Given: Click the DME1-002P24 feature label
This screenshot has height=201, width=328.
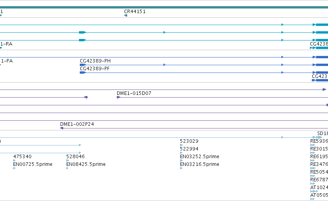Looking at the screenshot, I should point(77,124).
